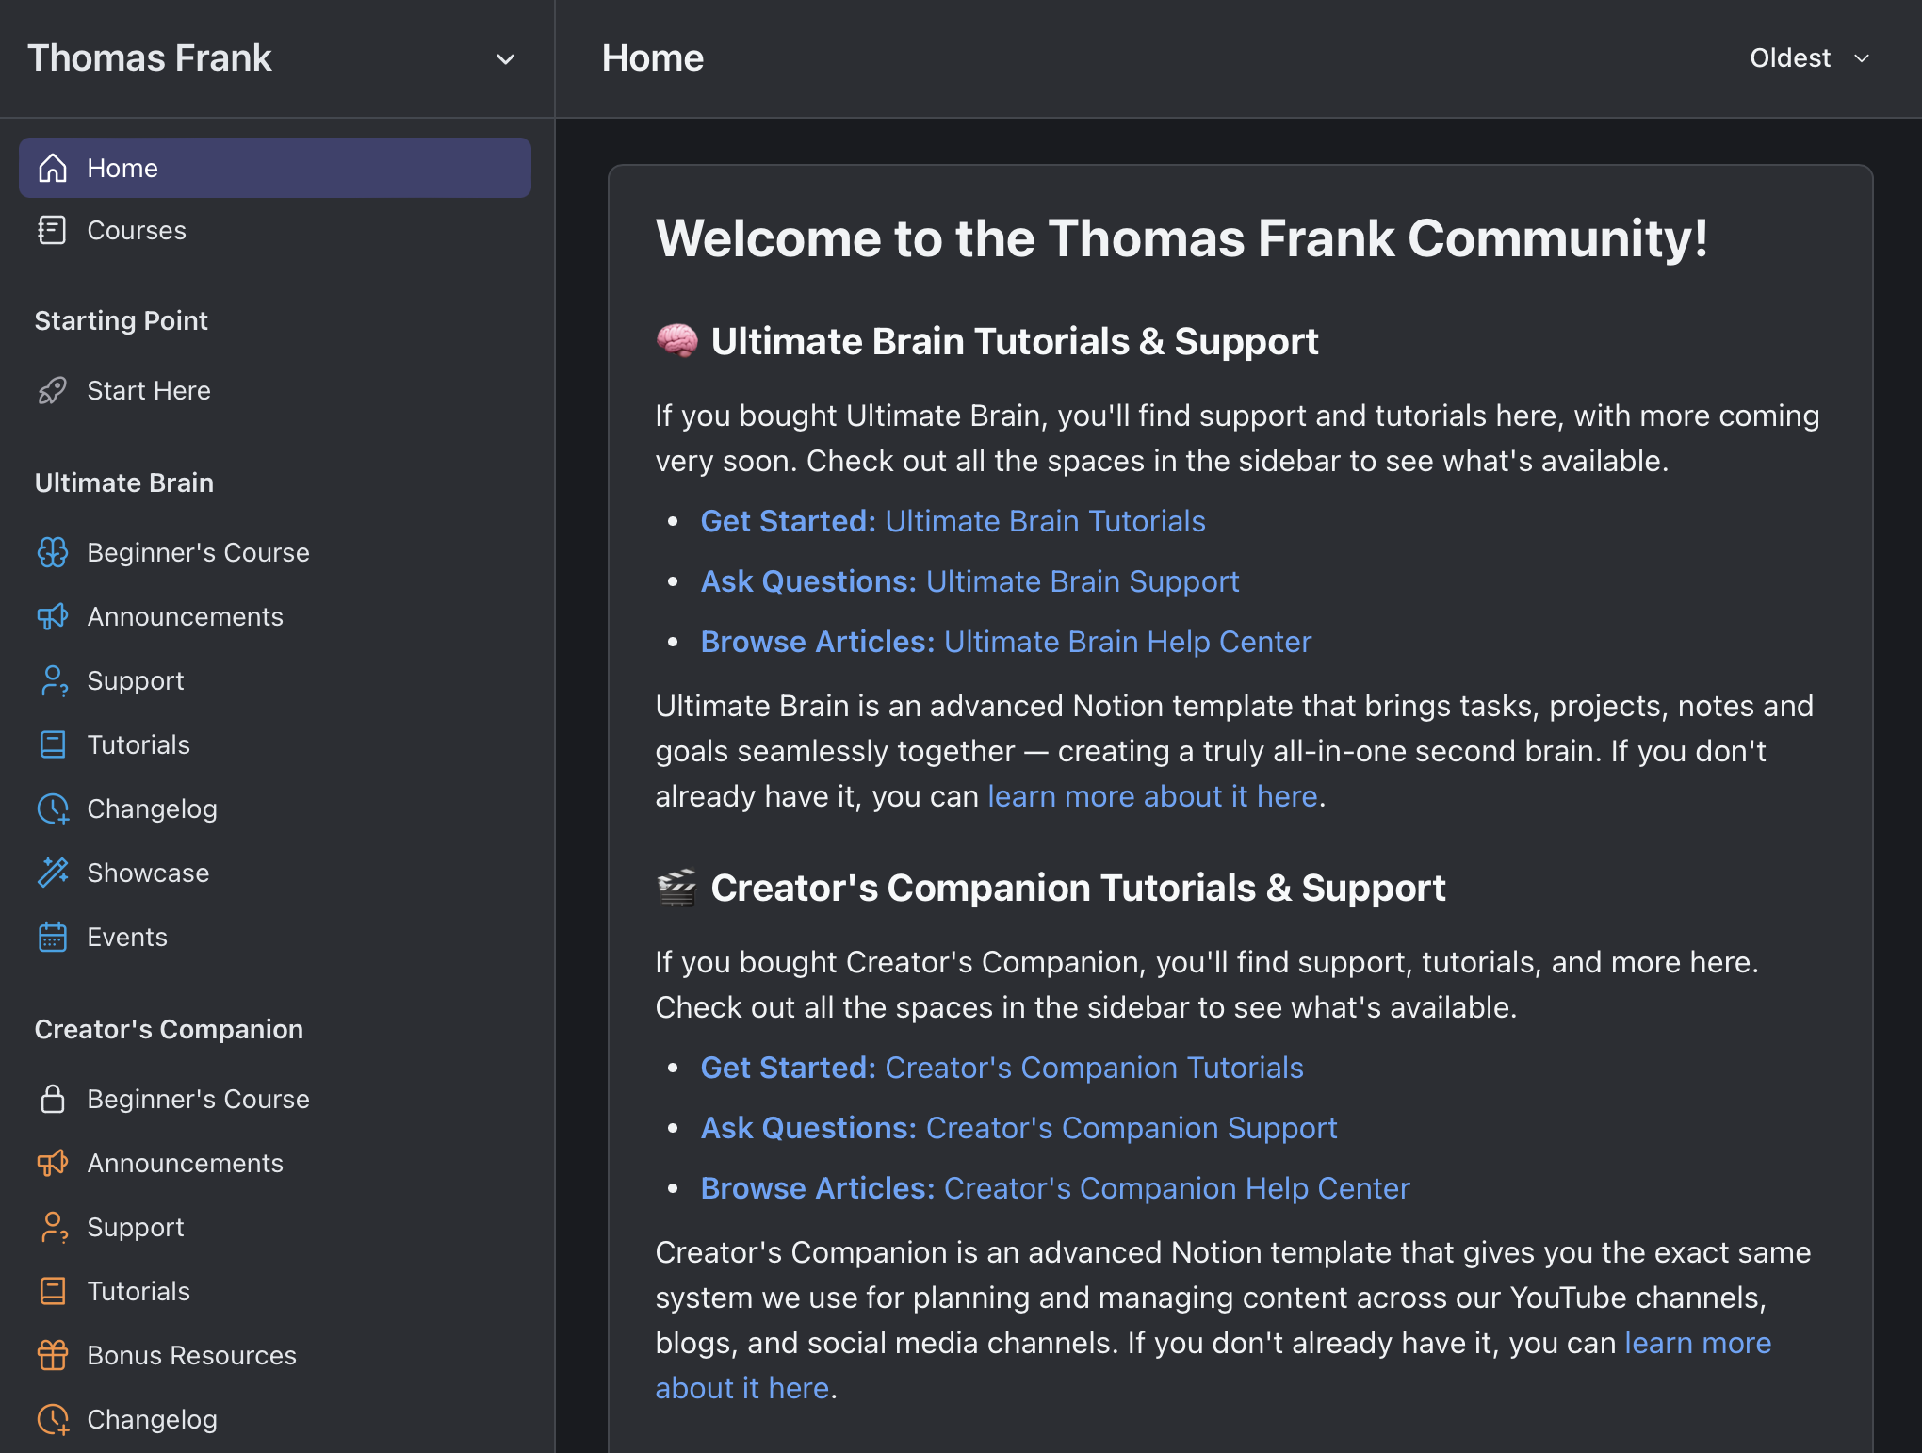
Task: Click the Starting Point section heading
Action: pos(122,320)
